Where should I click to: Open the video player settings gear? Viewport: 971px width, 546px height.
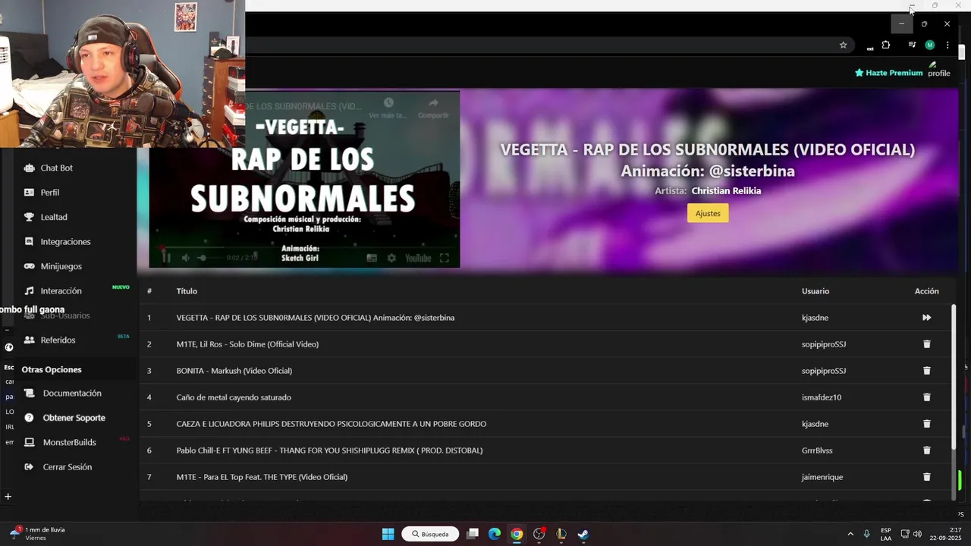[391, 258]
